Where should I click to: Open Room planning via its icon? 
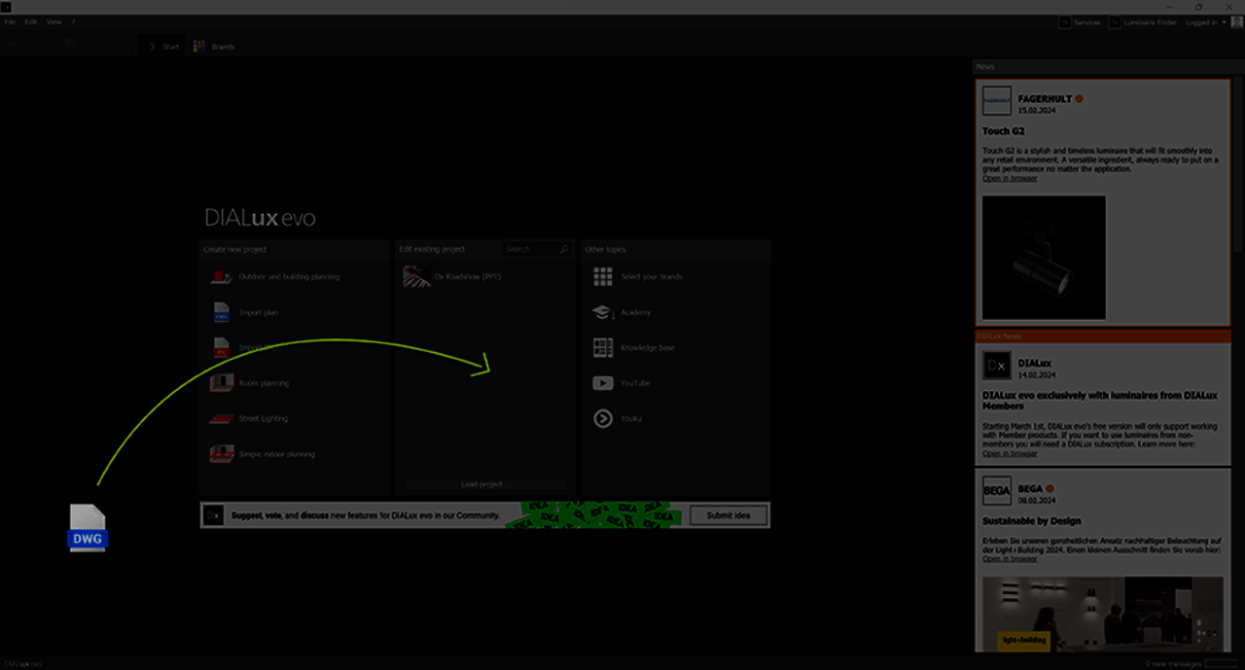(221, 383)
